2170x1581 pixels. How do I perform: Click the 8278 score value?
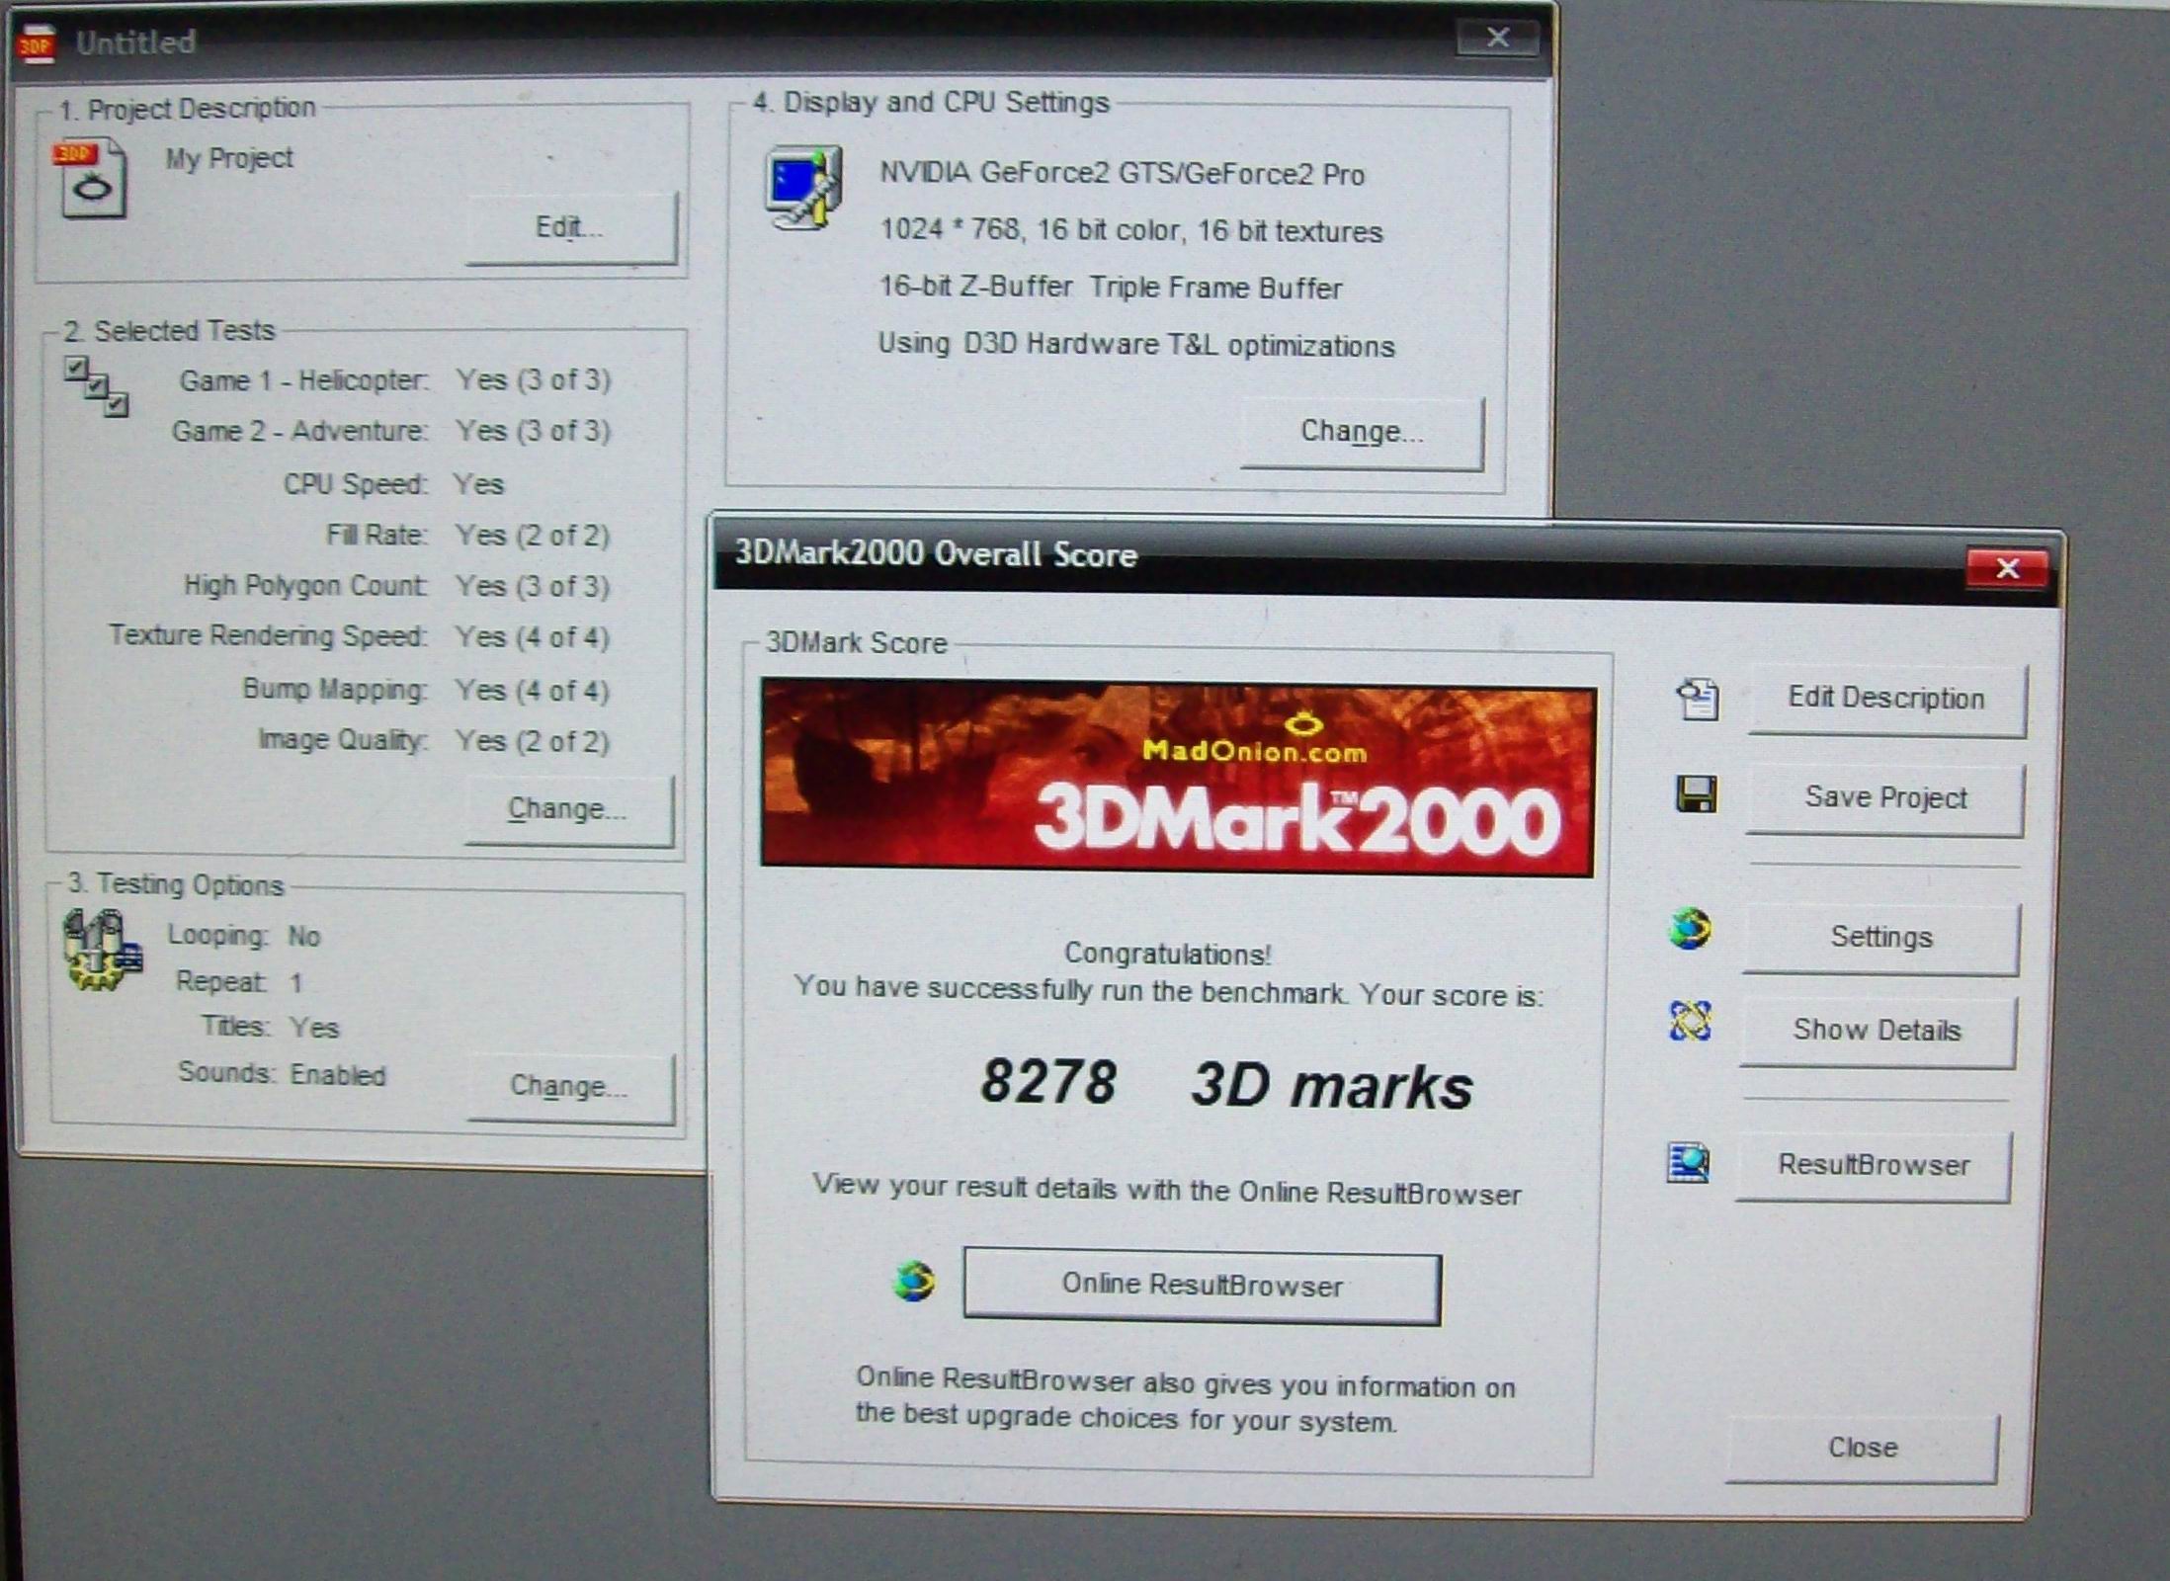(x=1048, y=1081)
